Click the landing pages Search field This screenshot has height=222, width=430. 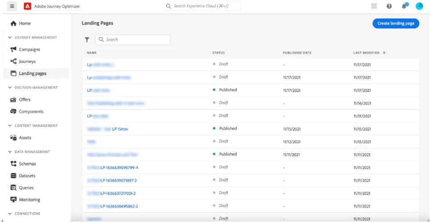coord(133,40)
